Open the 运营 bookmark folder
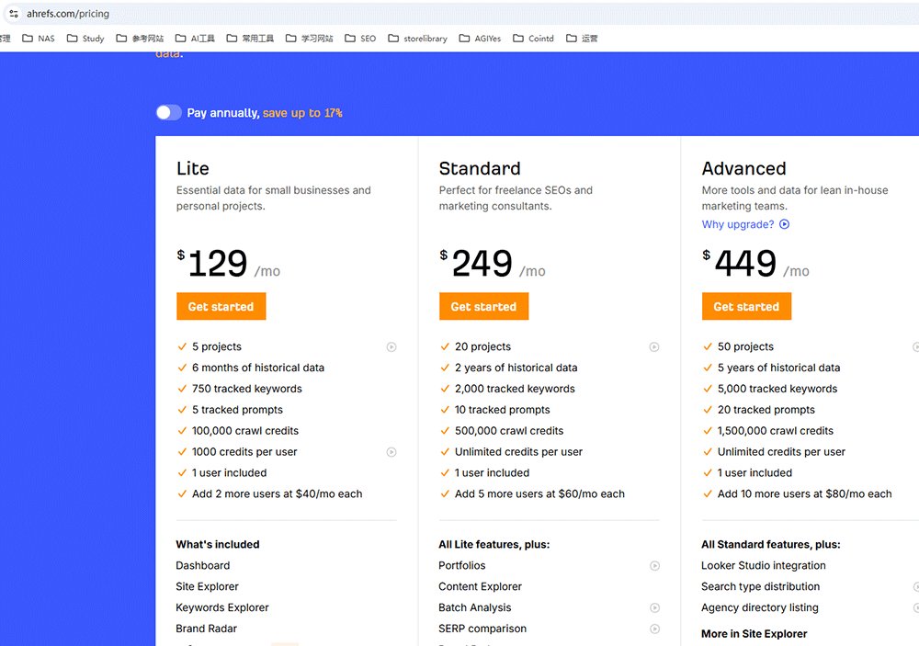This screenshot has width=919, height=646. (582, 38)
